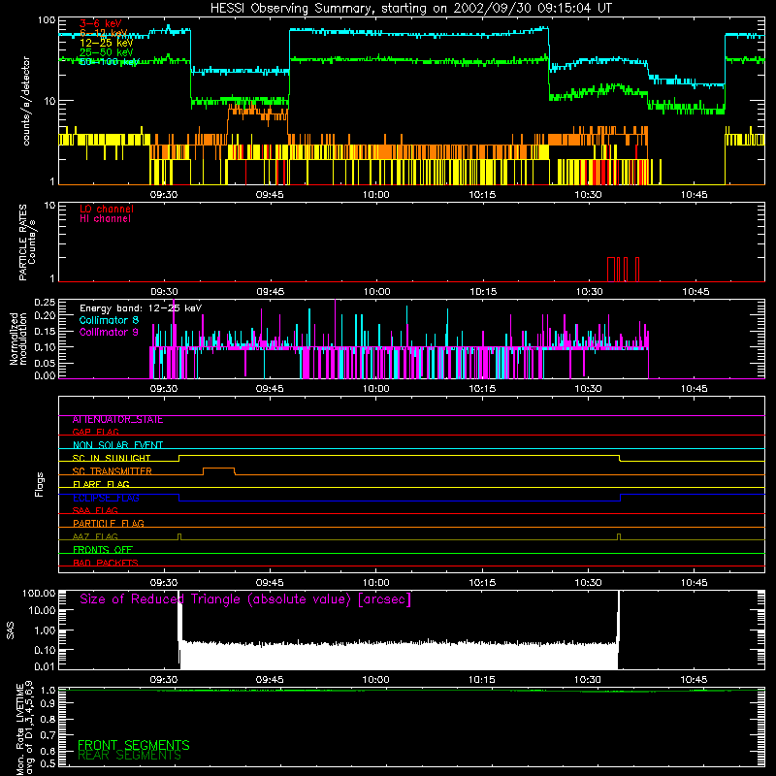Select the '25-50 keV' green legend label

tap(107, 52)
